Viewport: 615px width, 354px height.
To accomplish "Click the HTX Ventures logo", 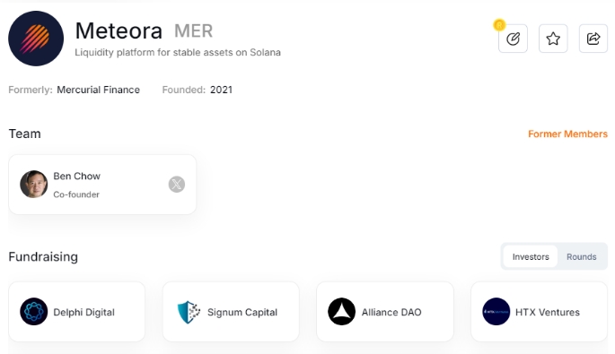I will (x=496, y=312).
